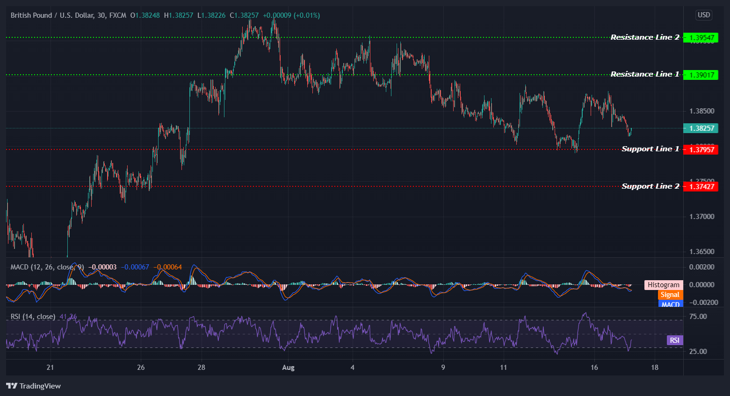Screen dimensions: 730x396
Task: Select the Histogram legend badge in MACD pane
Action: pos(663,284)
